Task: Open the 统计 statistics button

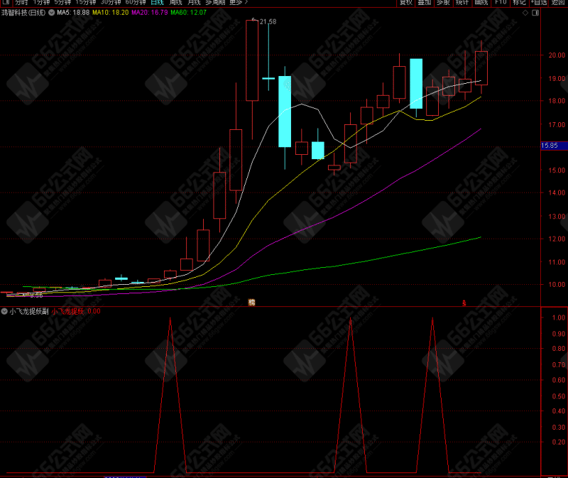Action: click(462, 2)
